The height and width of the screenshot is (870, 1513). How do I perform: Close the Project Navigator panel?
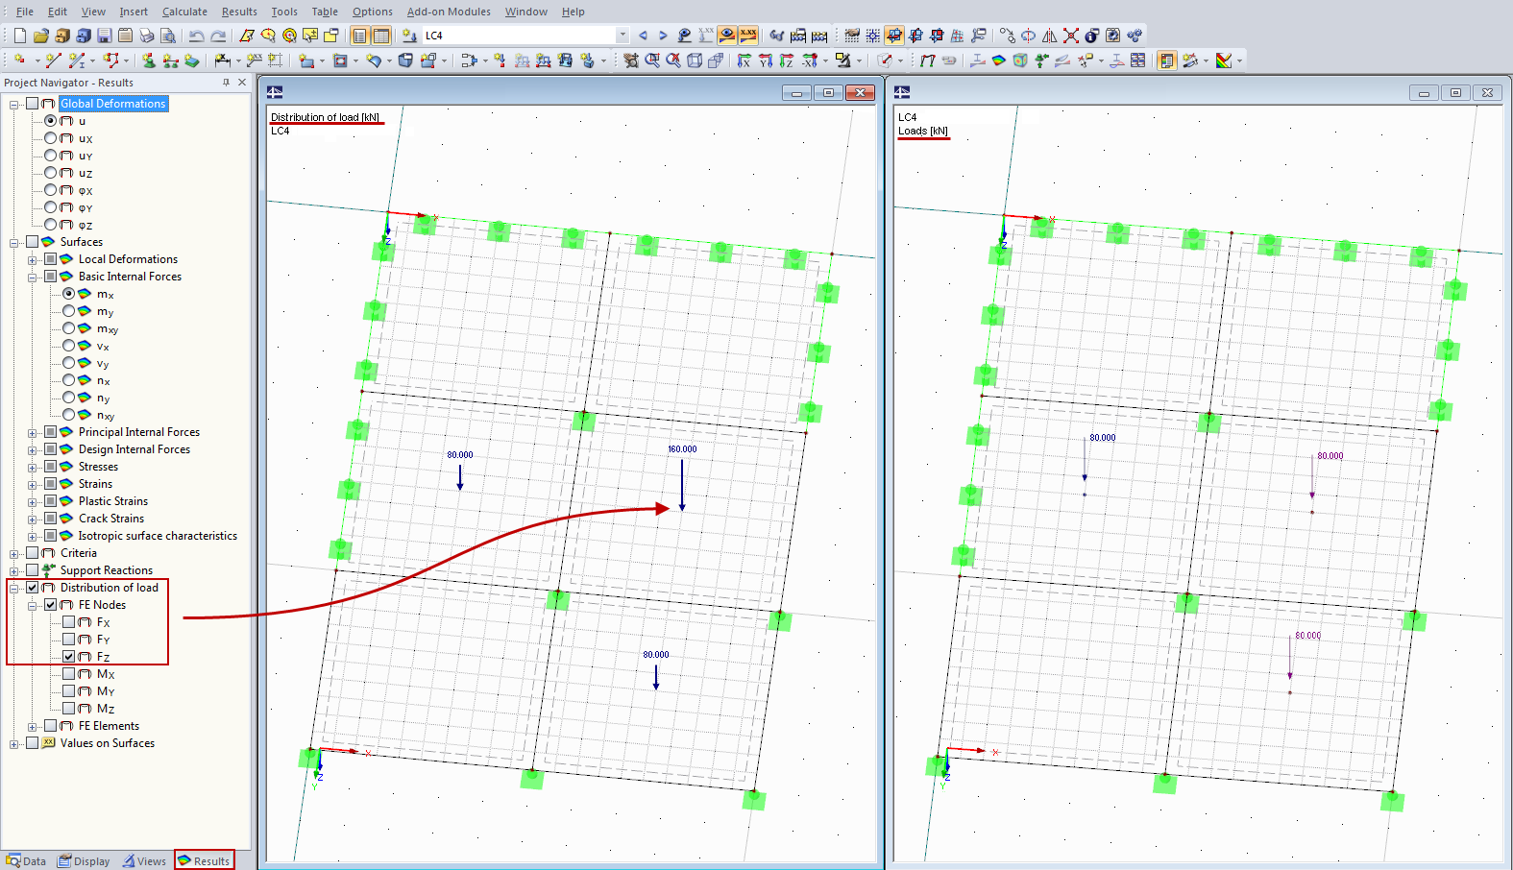pos(242,83)
